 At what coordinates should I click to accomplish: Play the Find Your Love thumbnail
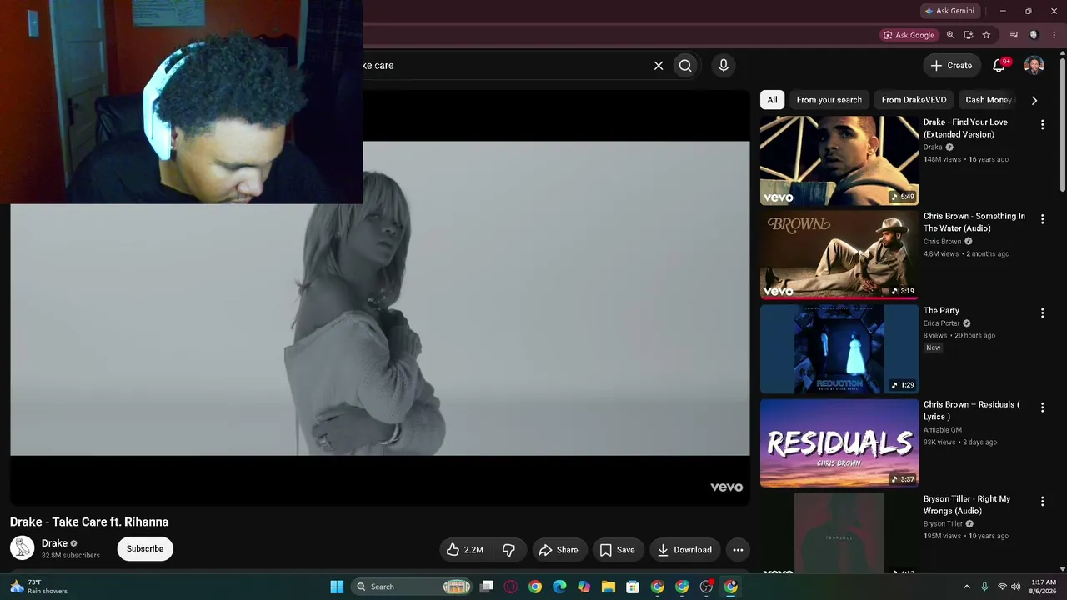coord(839,160)
